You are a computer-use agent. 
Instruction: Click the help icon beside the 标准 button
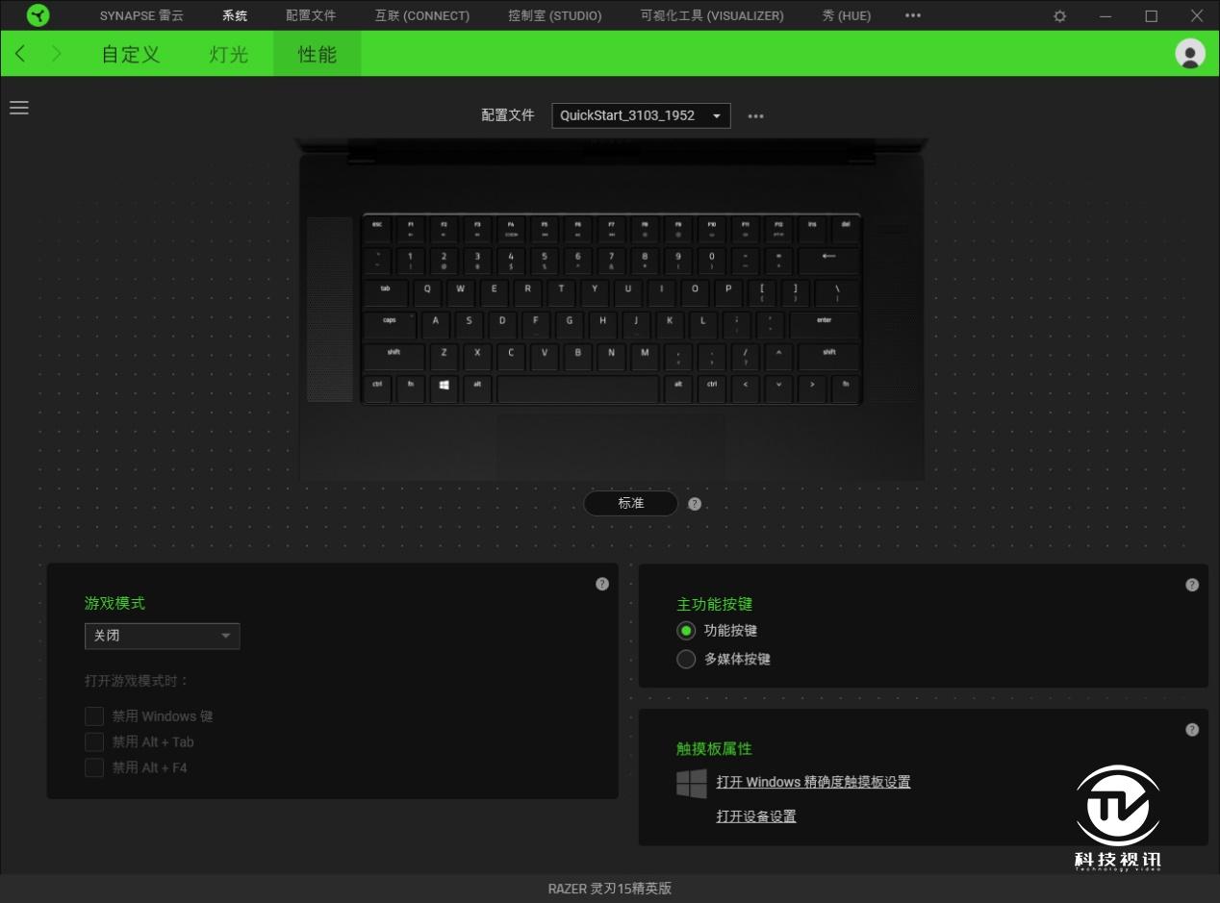(x=695, y=503)
